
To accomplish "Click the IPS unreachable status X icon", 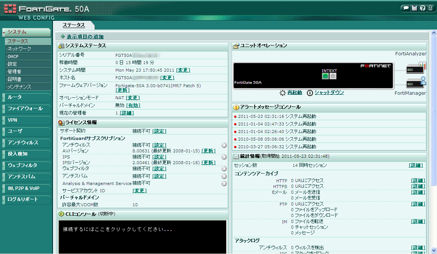I will (224, 157).
